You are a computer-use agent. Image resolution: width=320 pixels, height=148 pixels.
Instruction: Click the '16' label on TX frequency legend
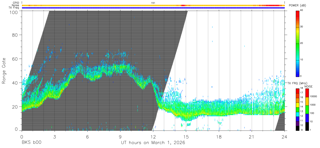point(301,98)
